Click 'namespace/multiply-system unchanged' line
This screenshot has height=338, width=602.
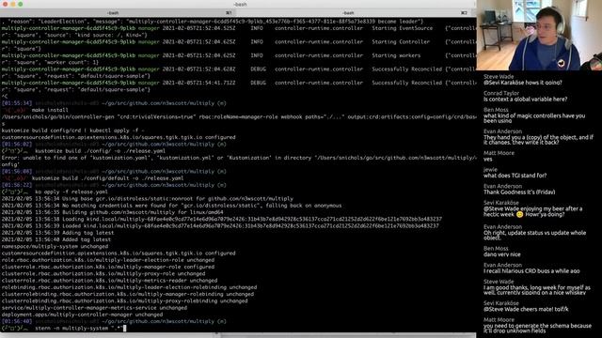[55, 246]
